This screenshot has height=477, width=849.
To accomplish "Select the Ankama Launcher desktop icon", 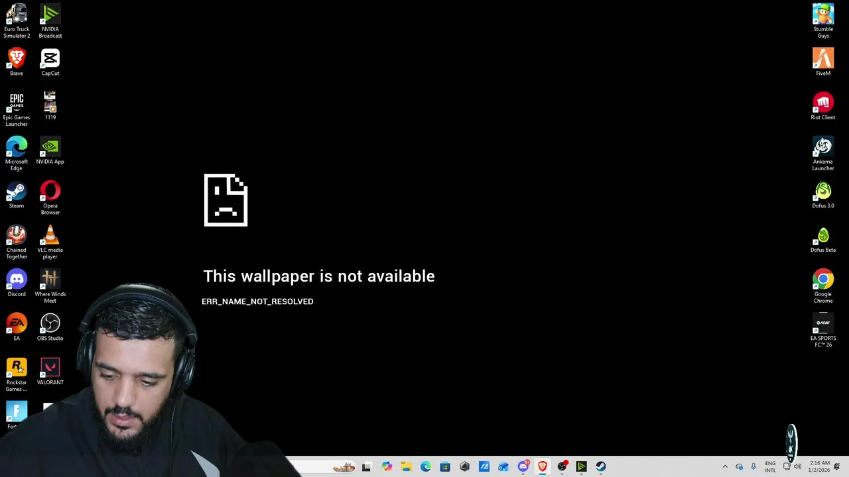I will click(823, 154).
